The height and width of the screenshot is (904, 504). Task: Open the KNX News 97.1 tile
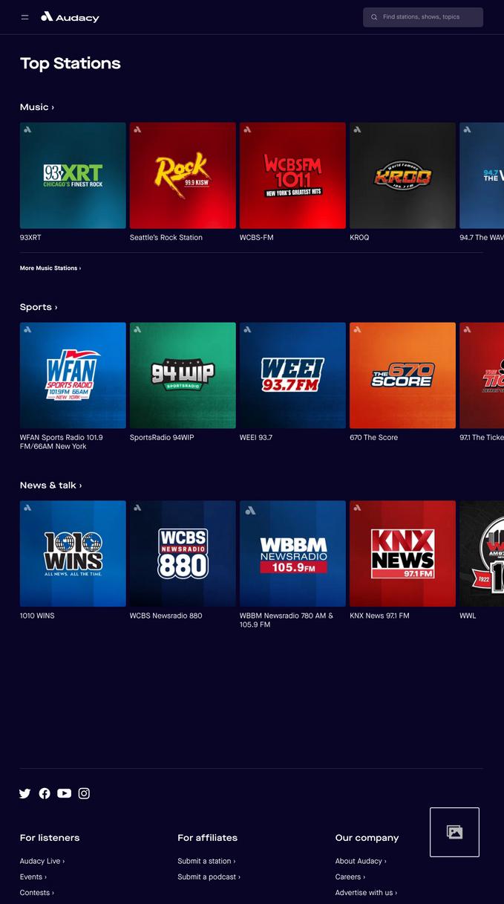point(402,554)
